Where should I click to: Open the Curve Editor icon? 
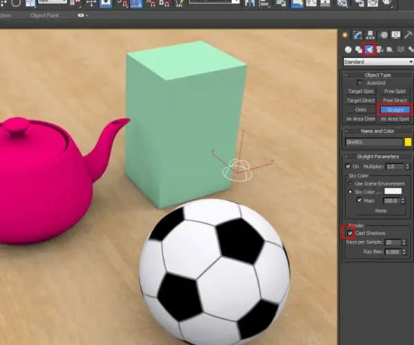pos(311,3)
